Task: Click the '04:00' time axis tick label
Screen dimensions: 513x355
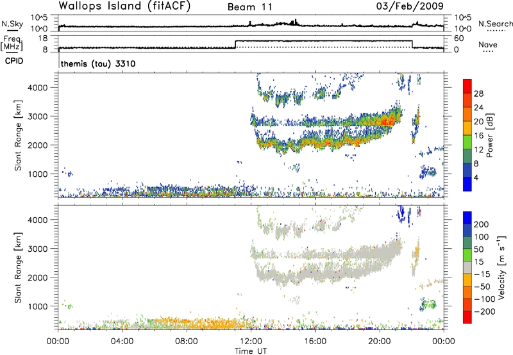Action: coord(122,342)
